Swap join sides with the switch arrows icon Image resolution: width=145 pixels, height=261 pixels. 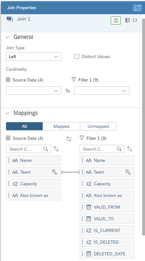[69, 139]
